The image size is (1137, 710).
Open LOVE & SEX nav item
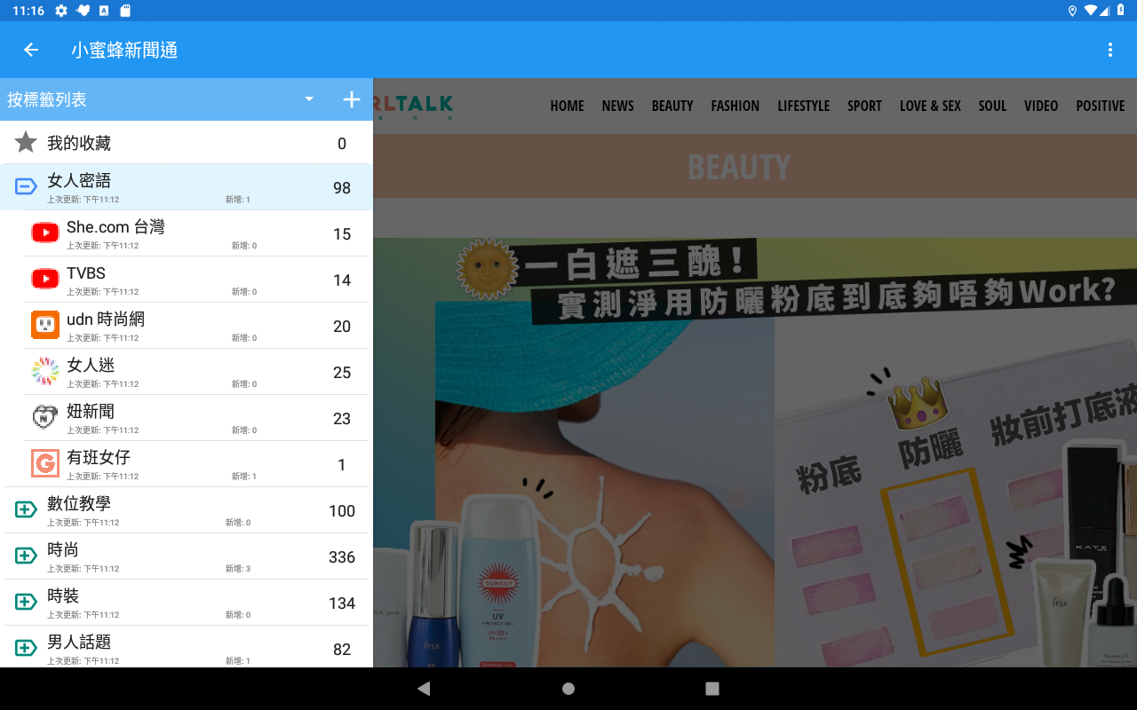(x=930, y=106)
